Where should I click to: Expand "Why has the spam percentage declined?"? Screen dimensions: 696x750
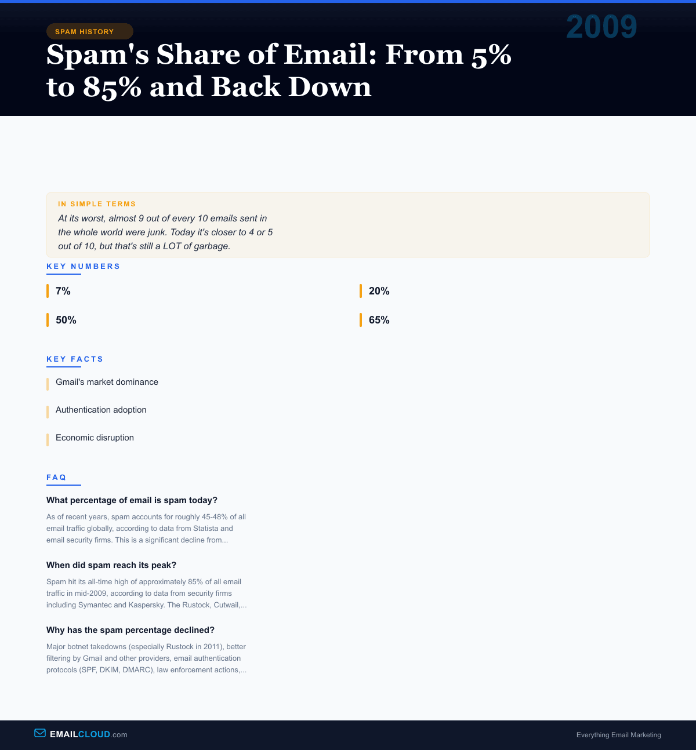pyautogui.click(x=130, y=630)
